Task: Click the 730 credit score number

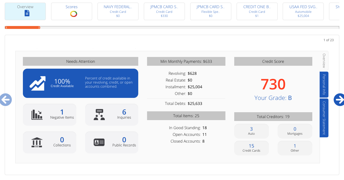Action: click(273, 84)
